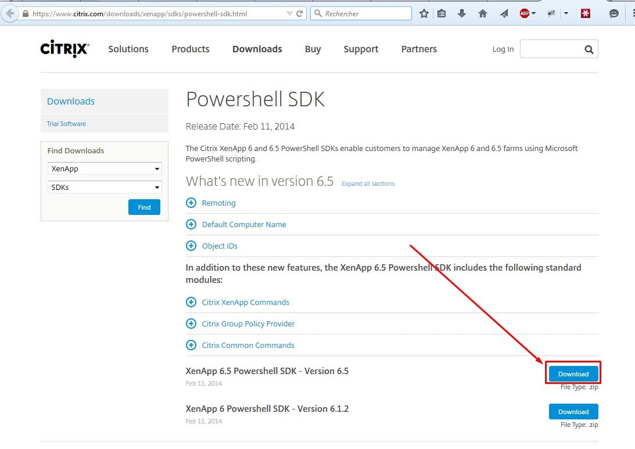The width and height of the screenshot is (635, 449).
Task: Open the SDKs category dropdown
Action: click(105, 188)
